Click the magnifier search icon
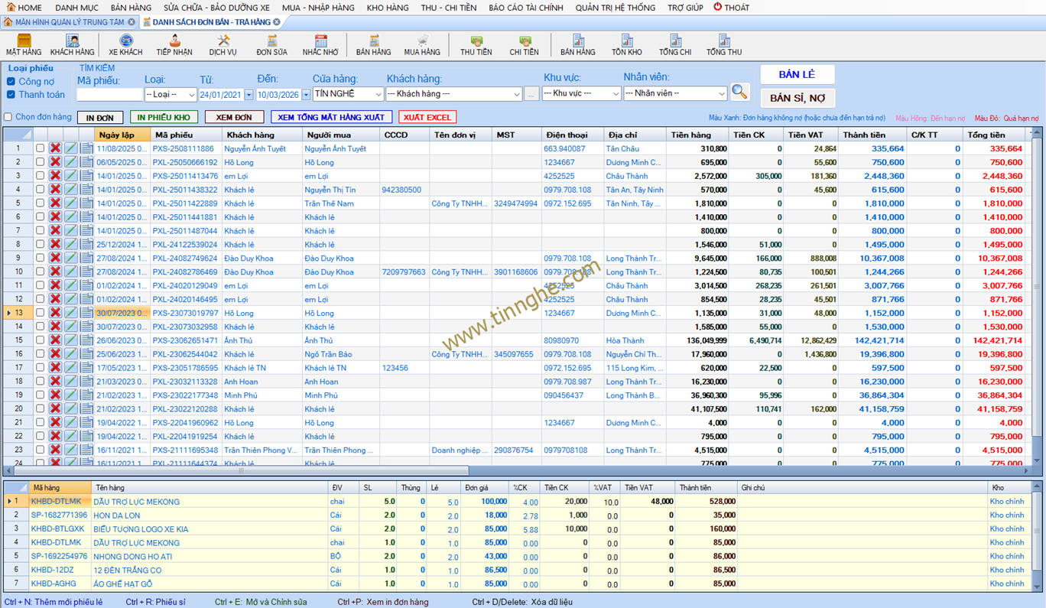The height and width of the screenshot is (608, 1046). coord(739,93)
